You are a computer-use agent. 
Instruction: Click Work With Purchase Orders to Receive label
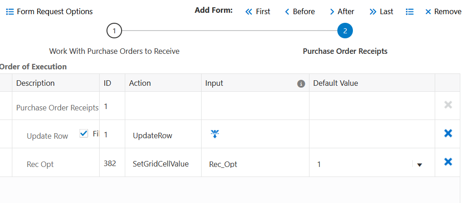pos(114,51)
